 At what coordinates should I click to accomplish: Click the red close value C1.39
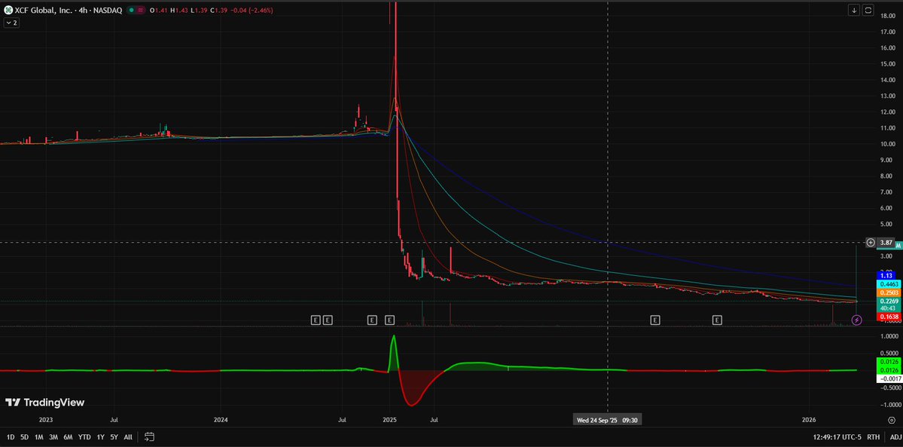click(218, 11)
